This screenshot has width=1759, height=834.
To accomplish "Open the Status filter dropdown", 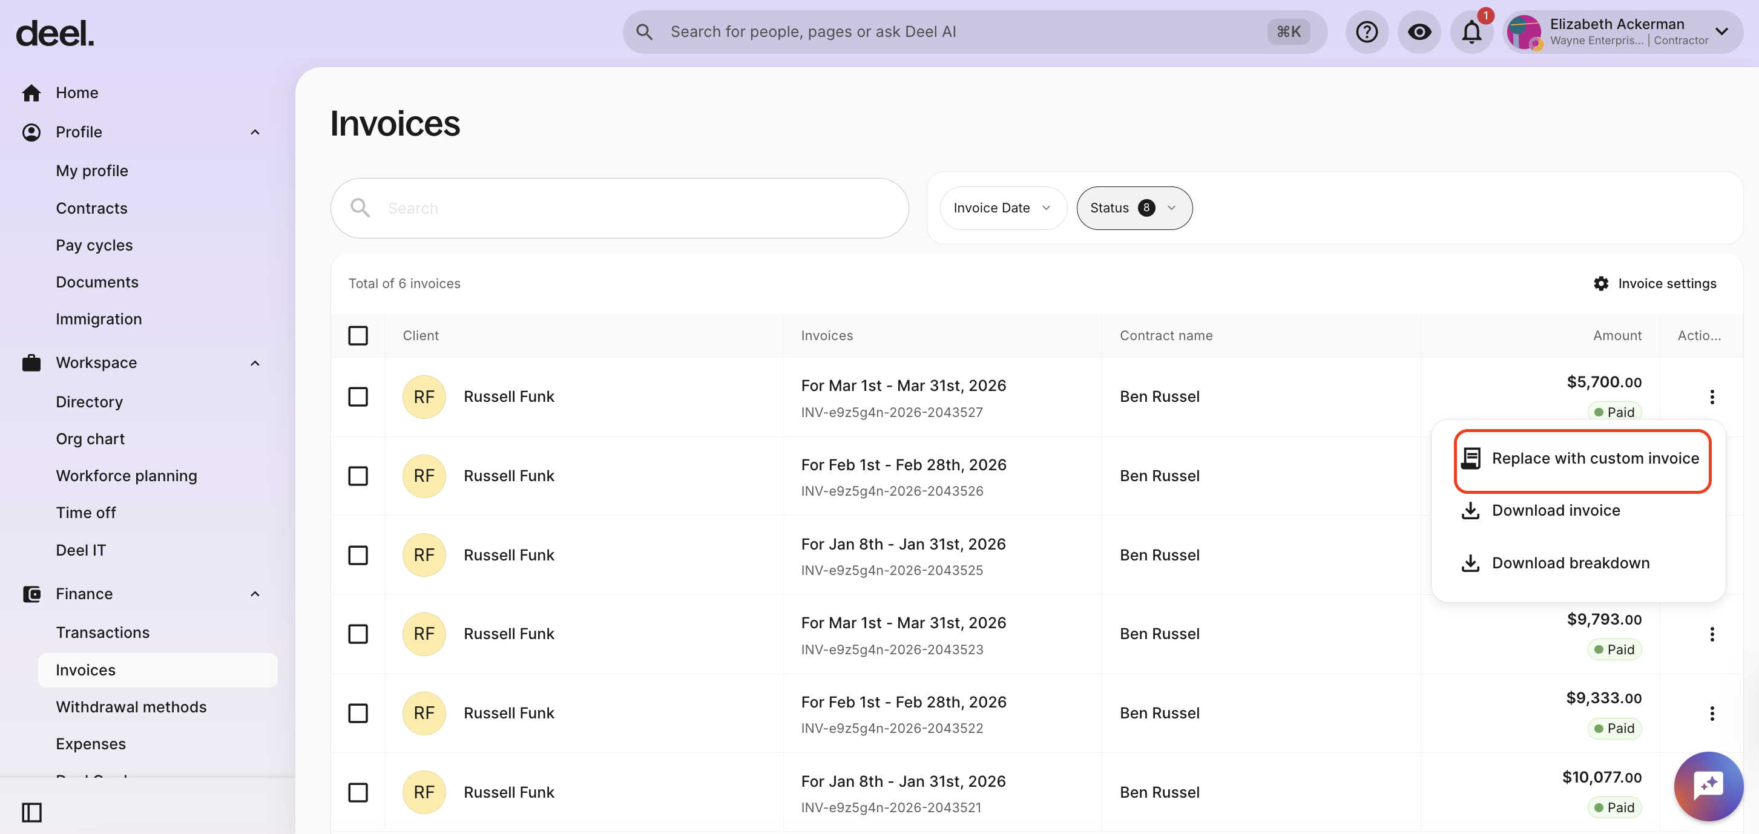I will tap(1134, 208).
